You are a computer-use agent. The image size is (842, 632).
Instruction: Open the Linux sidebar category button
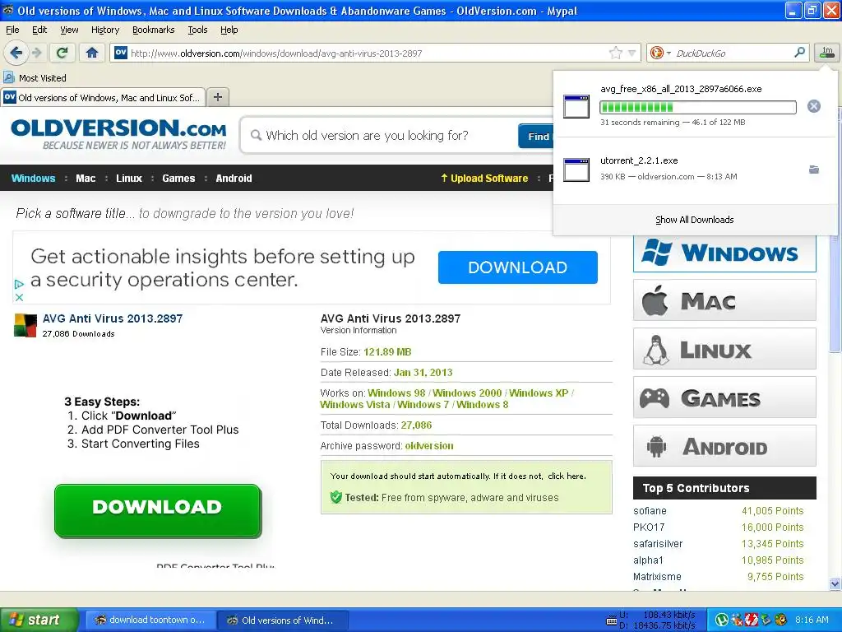click(724, 349)
